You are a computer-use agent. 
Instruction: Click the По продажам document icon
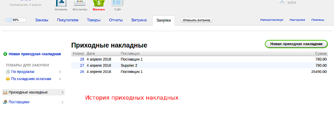(8, 72)
